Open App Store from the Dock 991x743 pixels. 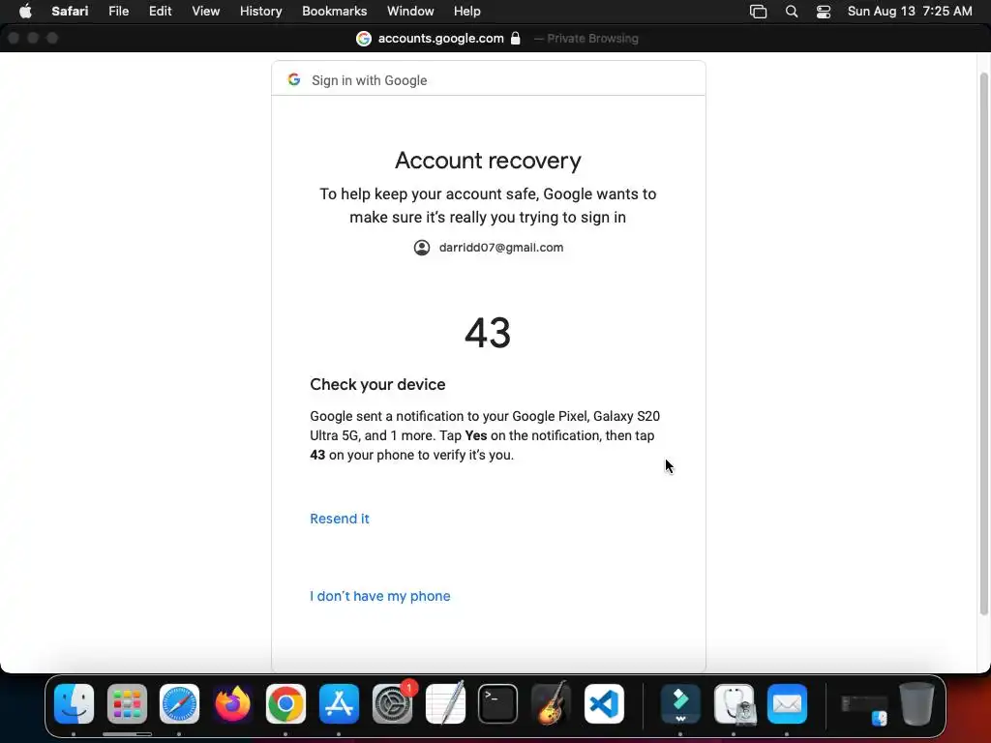(x=339, y=704)
